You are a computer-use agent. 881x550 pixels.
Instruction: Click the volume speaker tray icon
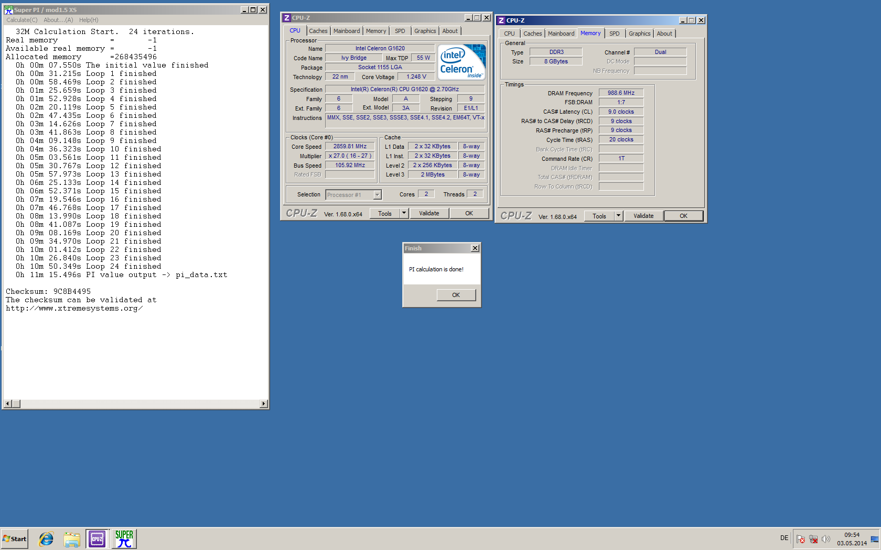[826, 539]
